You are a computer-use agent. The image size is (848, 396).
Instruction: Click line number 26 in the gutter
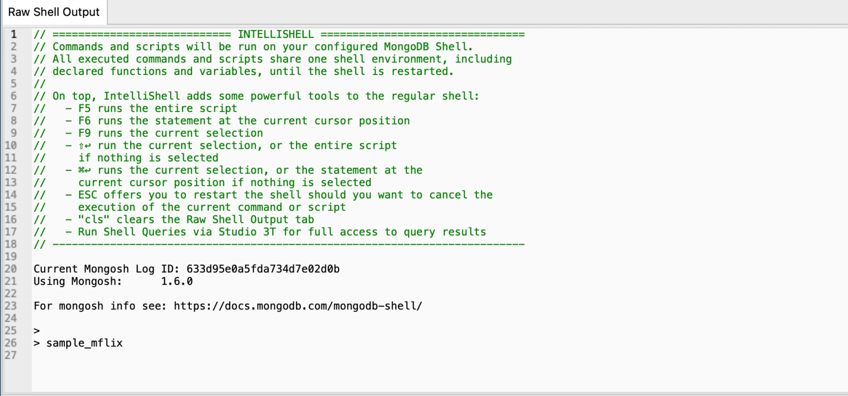[11, 343]
